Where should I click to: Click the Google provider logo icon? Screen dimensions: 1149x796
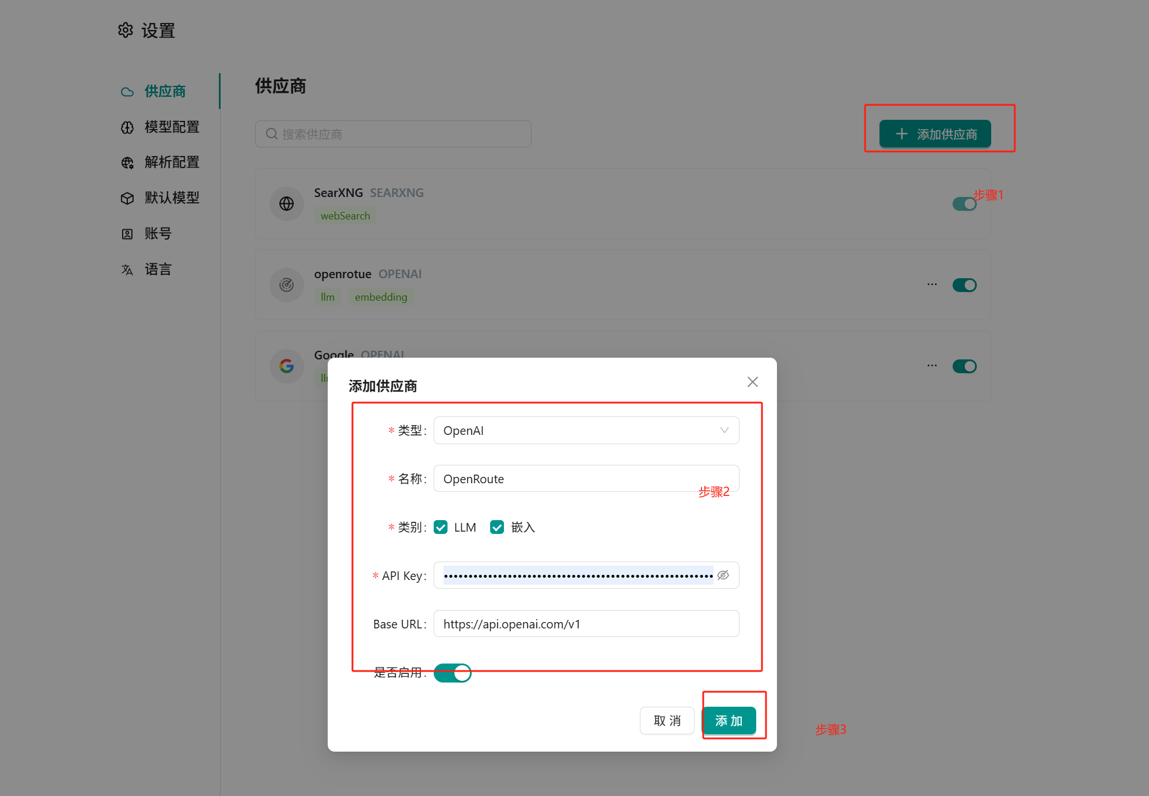pyautogui.click(x=286, y=366)
